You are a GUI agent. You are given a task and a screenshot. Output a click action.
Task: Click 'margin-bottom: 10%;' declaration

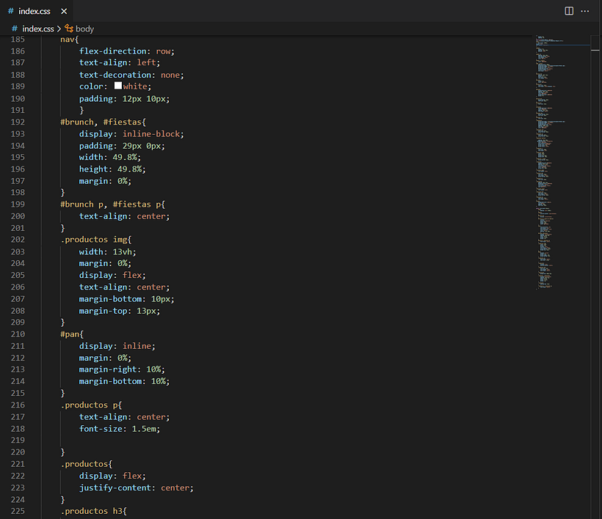click(124, 381)
